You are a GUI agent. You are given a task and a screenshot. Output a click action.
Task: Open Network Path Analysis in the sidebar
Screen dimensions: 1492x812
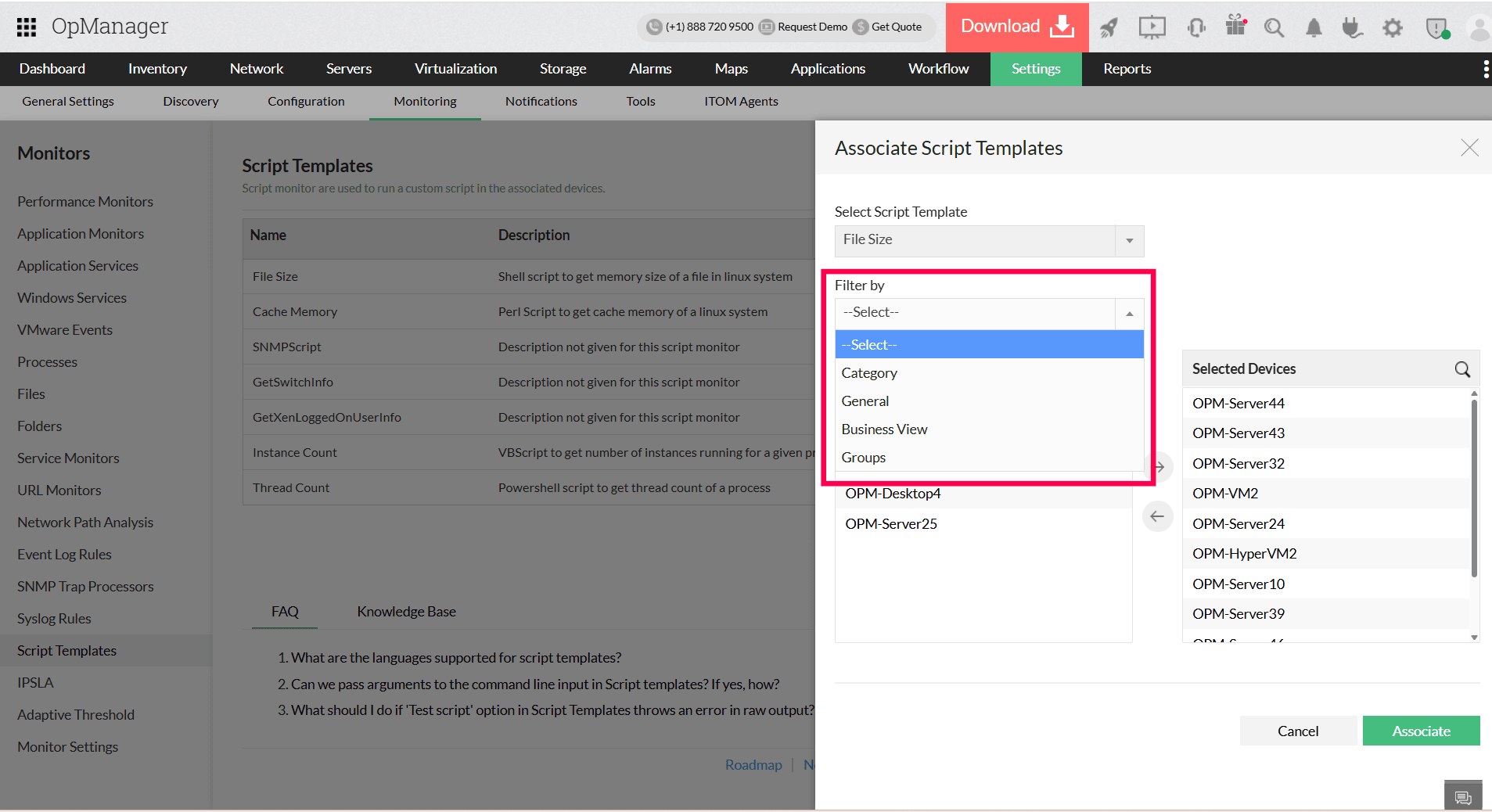pos(85,523)
